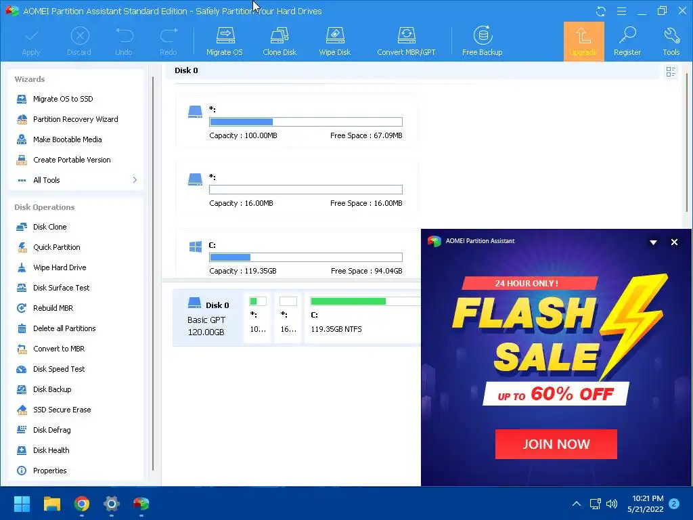Click the Discard toolbar button
Viewport: 693px width, 520px height.
coord(80,41)
